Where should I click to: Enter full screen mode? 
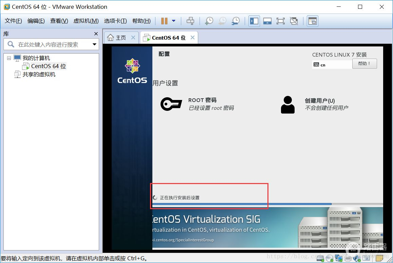280,21
